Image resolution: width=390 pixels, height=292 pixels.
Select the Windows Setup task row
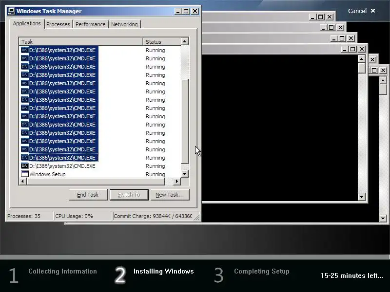[x=100, y=174]
